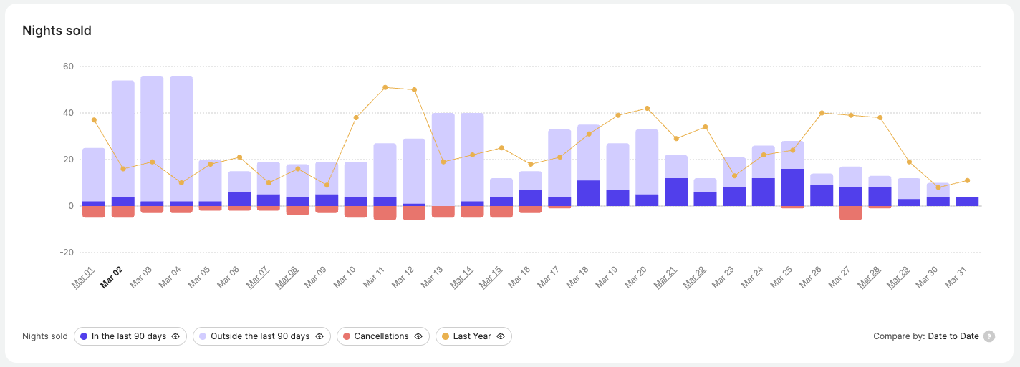Select the Last Year data point on Mar 20
The image size is (1020, 367).
[648, 109]
